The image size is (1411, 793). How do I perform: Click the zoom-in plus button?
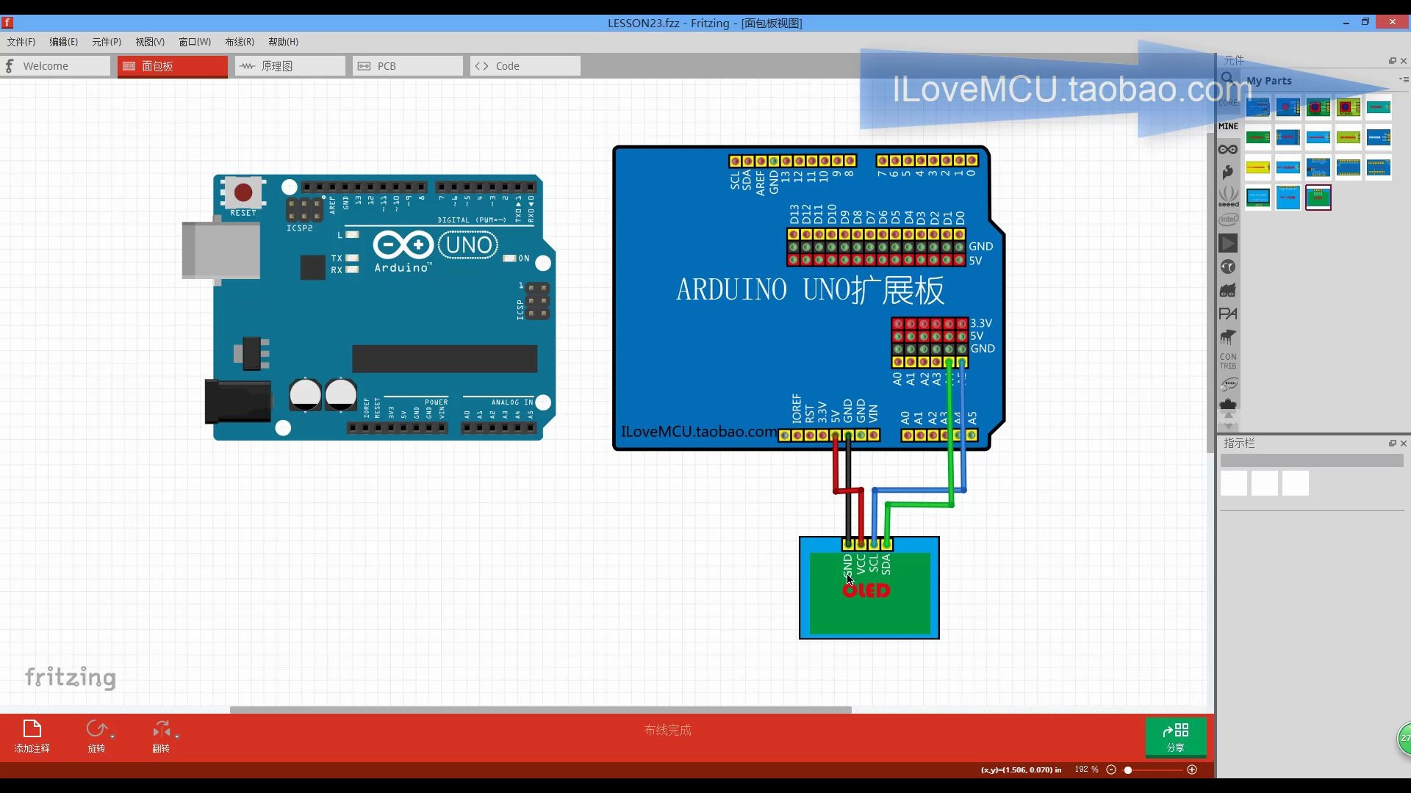tap(1192, 770)
